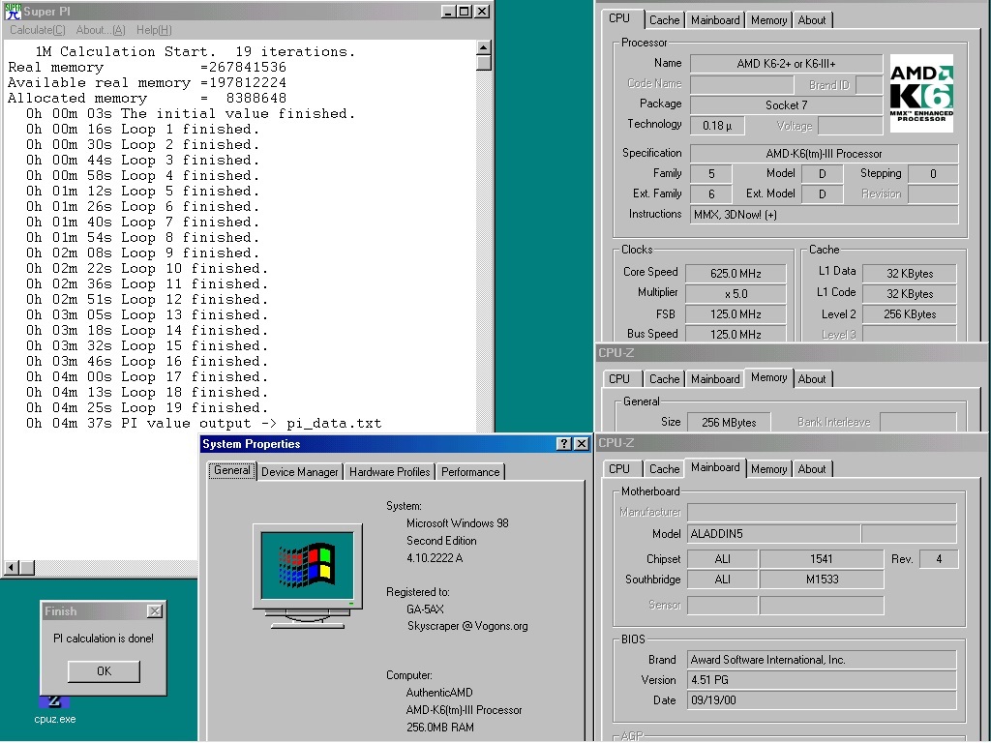Open Cache tab in middle CPU-Z Memory window
Image resolution: width=991 pixels, height=743 pixels.
tap(664, 379)
